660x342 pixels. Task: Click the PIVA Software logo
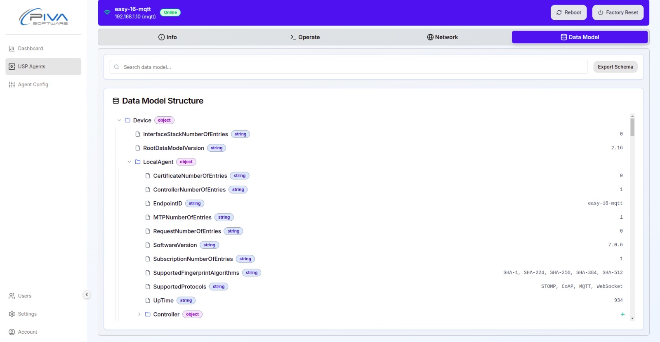tap(43, 17)
